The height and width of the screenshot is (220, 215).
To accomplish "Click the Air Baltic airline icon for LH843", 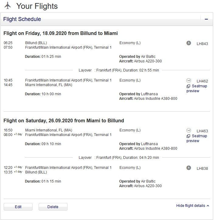I will tap(189, 43).
